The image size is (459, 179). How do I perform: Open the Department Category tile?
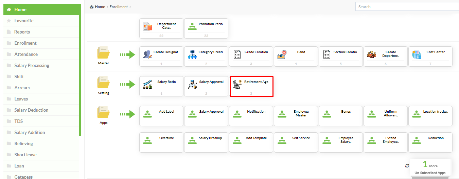[161, 28]
